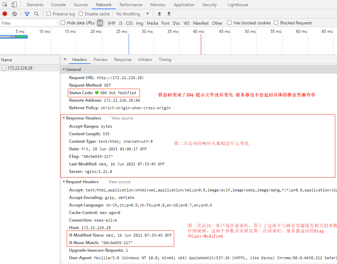Switch to the Response detail tab
The image size is (337, 264).
tap(123, 60)
